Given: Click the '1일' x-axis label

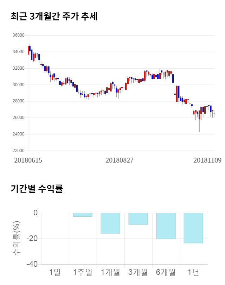Looking at the screenshot, I should (55, 272).
